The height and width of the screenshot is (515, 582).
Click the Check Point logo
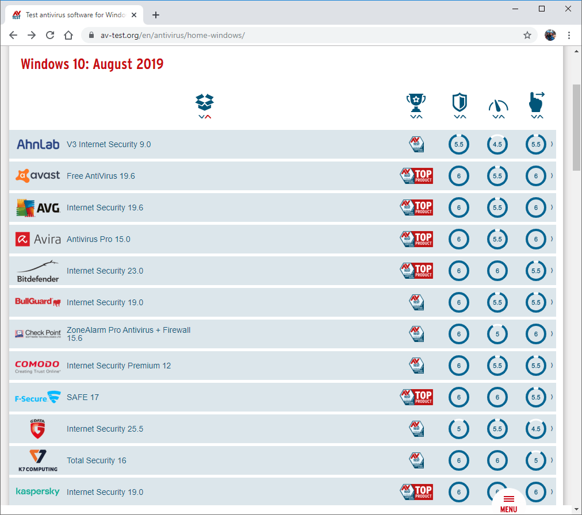(38, 334)
